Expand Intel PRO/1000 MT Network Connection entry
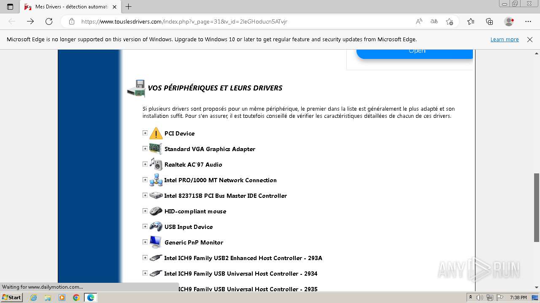This screenshot has width=540, height=303. 145,180
